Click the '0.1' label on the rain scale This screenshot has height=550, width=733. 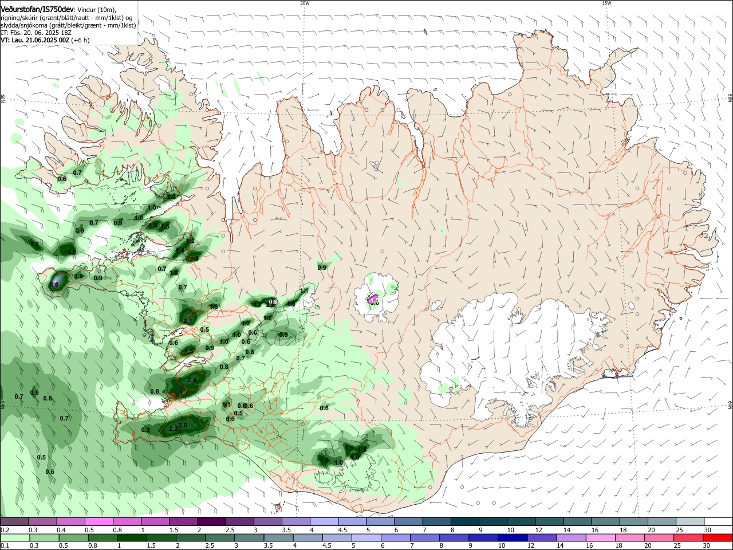tap(5, 546)
